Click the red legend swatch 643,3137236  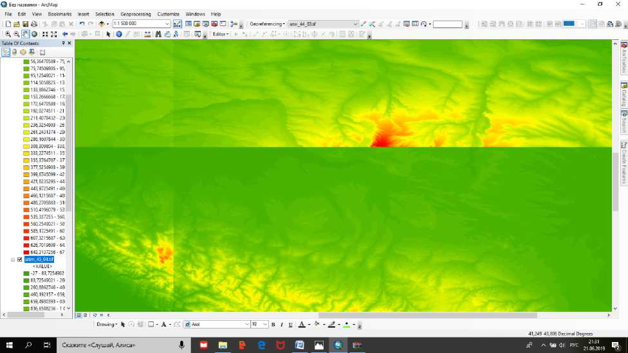tap(26, 252)
